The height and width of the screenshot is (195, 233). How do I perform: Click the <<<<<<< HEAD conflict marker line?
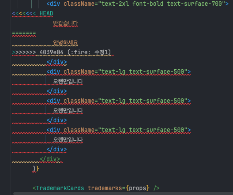33,14
